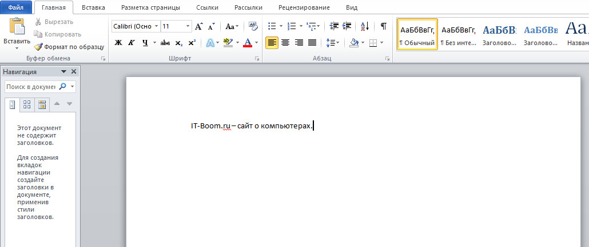
Task: Switch to the Рассылки tab
Action: 248,7
